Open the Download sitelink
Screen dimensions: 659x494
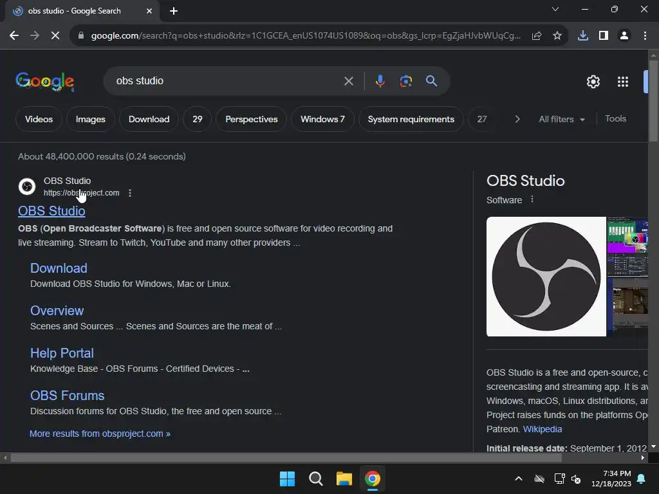point(59,268)
